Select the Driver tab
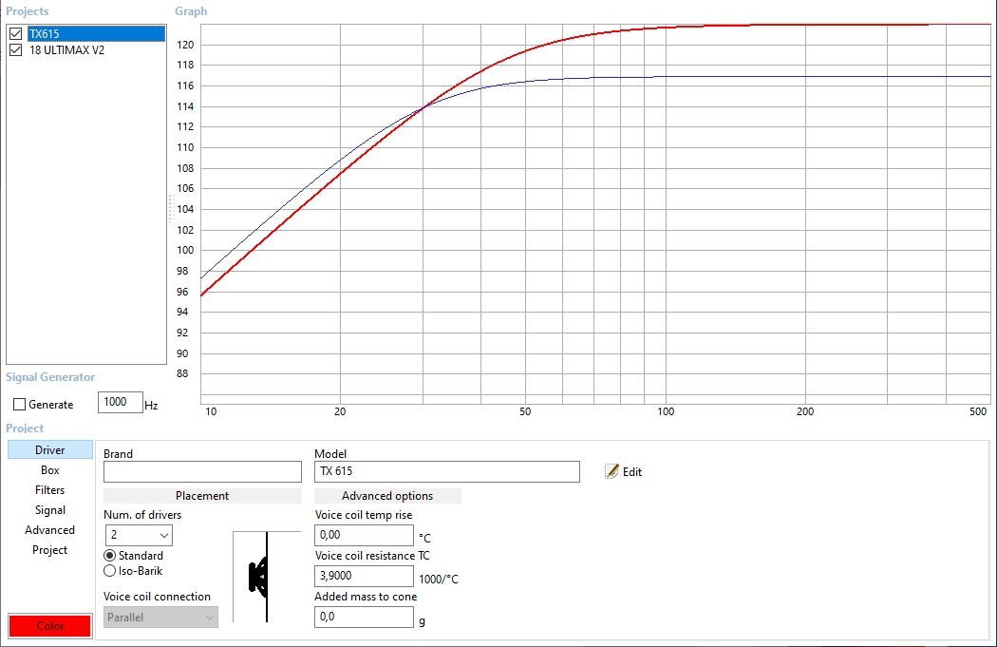Image resolution: width=997 pixels, height=647 pixels. point(50,450)
